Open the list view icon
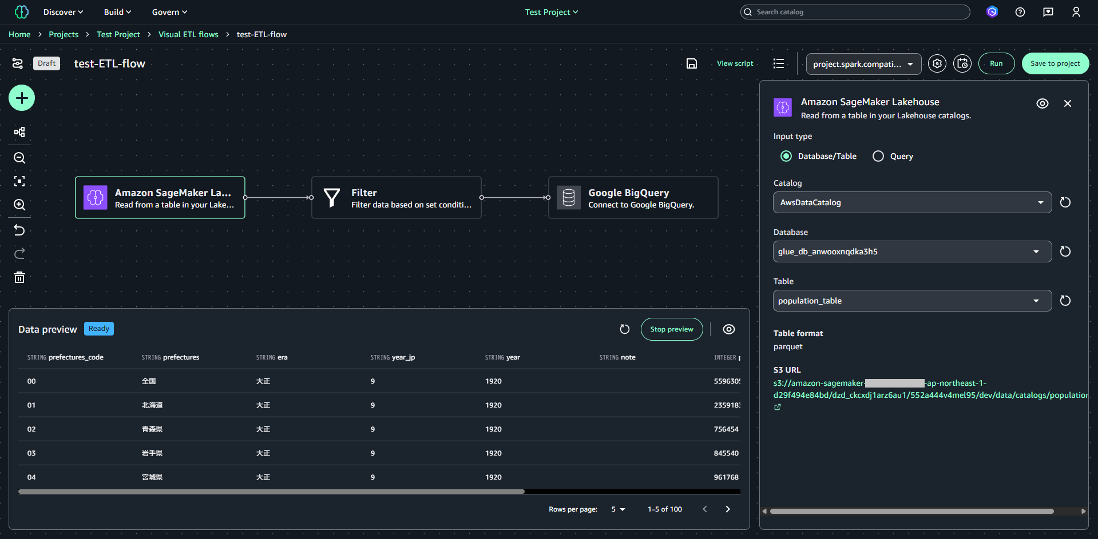The width and height of the screenshot is (1098, 539). 779,63
